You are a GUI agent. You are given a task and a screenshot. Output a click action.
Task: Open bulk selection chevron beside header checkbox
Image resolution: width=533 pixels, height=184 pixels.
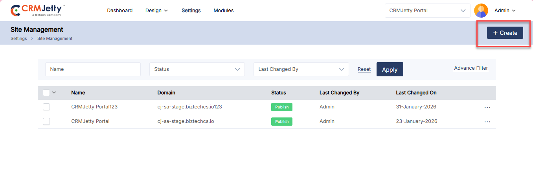(x=54, y=93)
